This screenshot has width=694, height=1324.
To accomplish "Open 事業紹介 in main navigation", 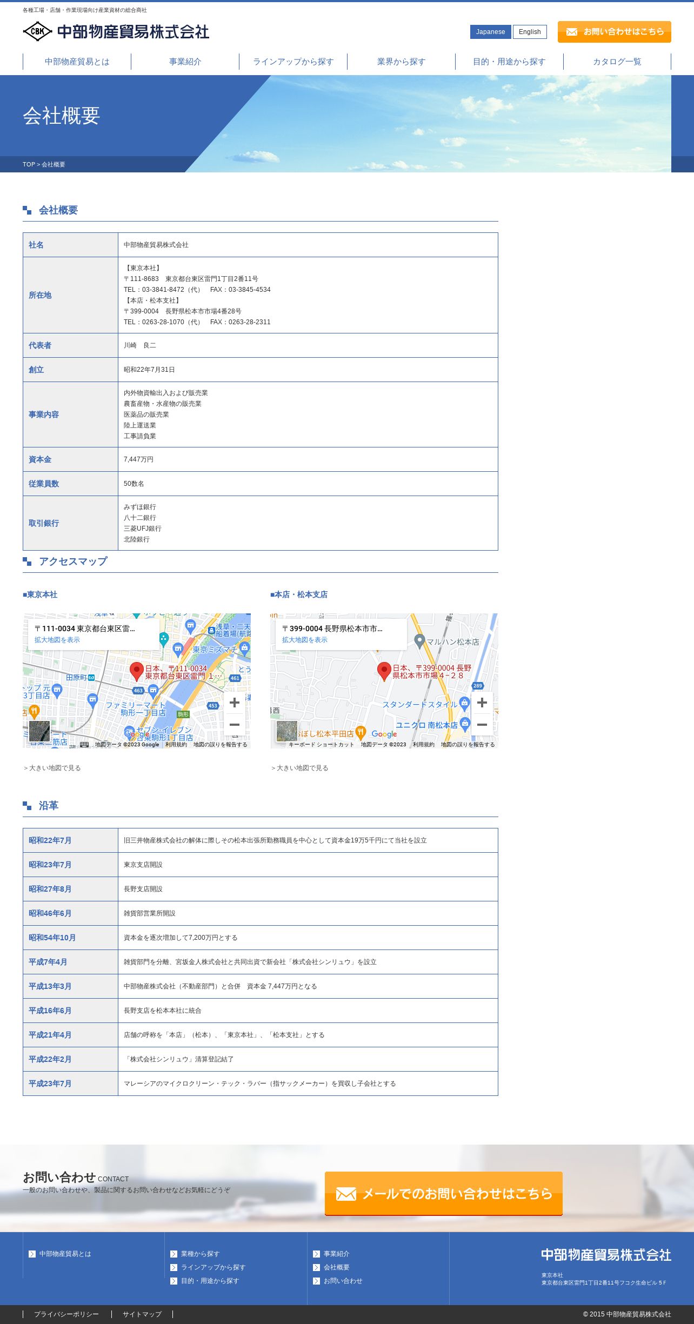I will tap(185, 62).
